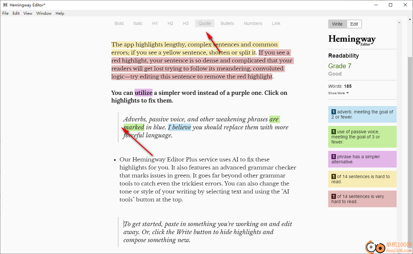413x254 pixels.
Task: Click the blue highlighted phrase I believe
Action: (x=180, y=127)
